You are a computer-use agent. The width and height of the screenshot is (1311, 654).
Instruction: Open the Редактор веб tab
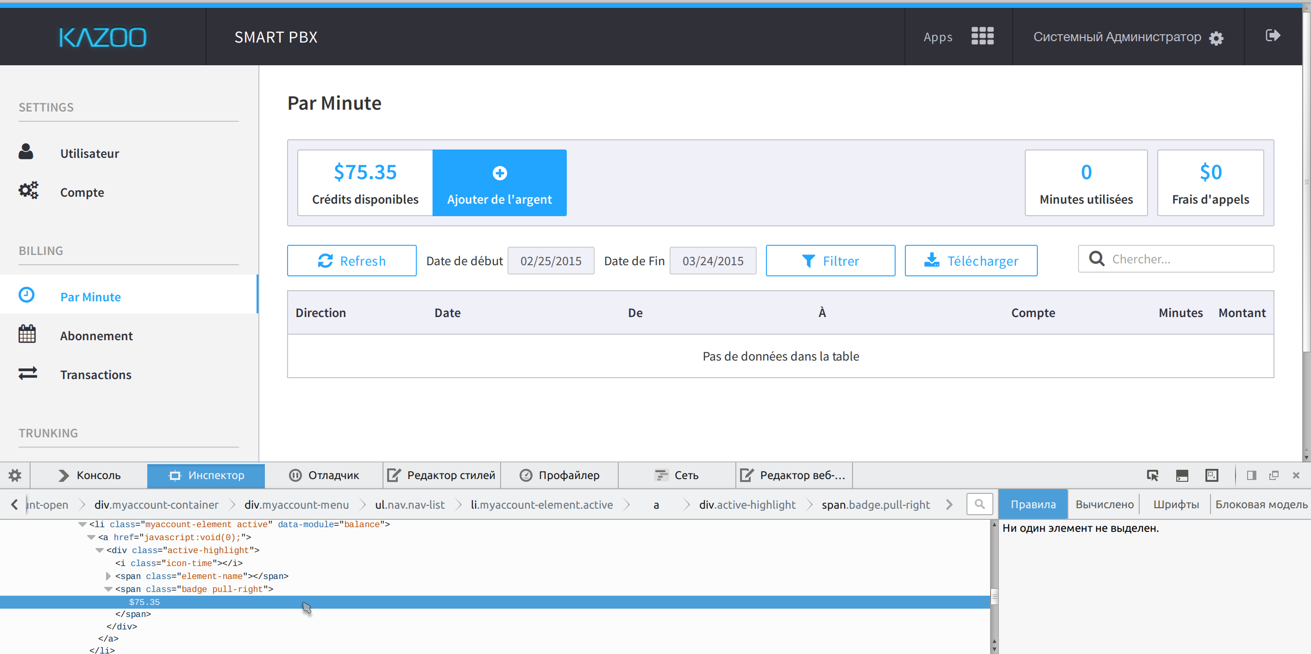pos(795,475)
